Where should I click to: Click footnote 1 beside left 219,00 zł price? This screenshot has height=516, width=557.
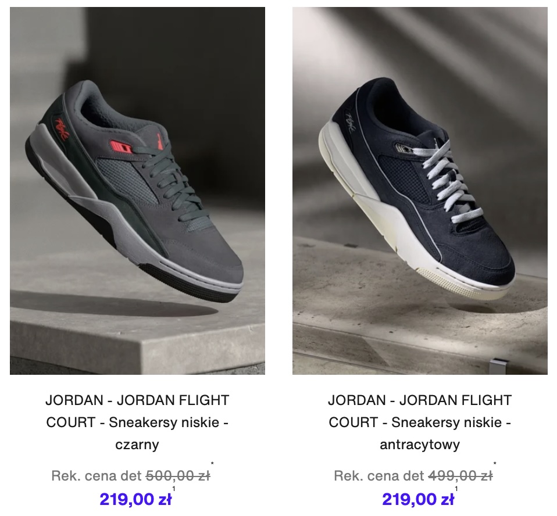pos(174,489)
